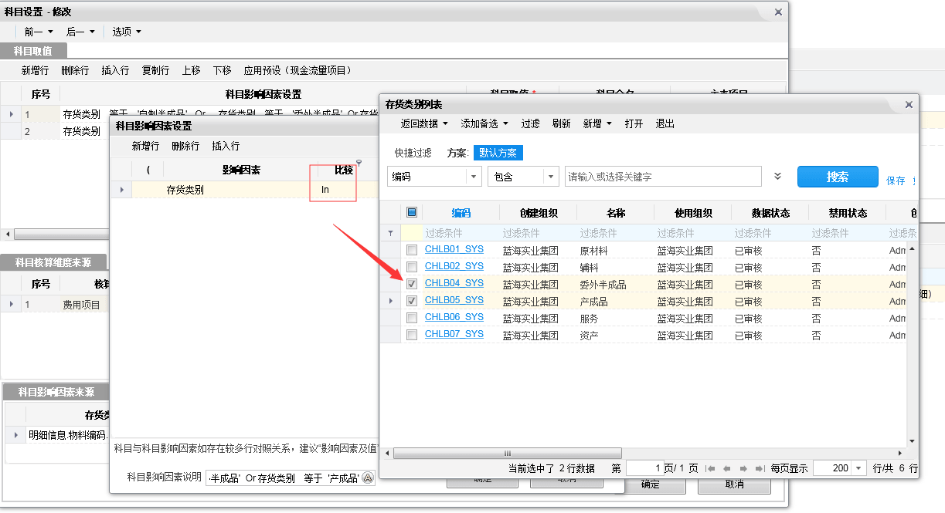
Task: Click the blue 搜索 button
Action: click(837, 177)
